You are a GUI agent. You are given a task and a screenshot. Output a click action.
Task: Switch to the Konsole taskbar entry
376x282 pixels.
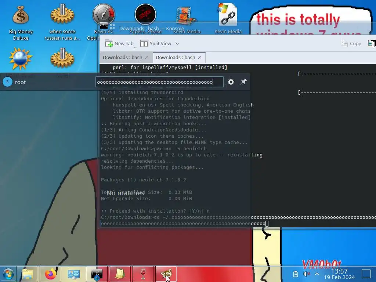97,274
